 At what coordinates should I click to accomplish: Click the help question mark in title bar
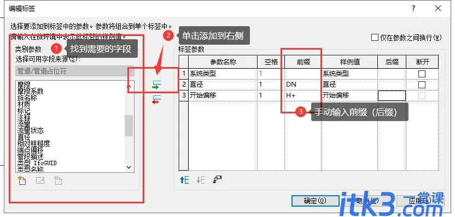pyautogui.click(x=413, y=8)
